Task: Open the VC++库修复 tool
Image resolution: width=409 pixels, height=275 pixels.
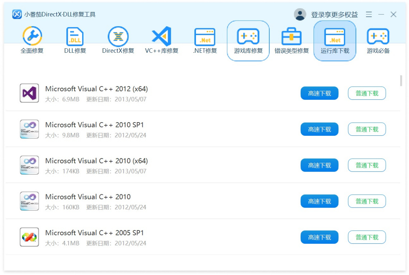Action: tap(161, 41)
